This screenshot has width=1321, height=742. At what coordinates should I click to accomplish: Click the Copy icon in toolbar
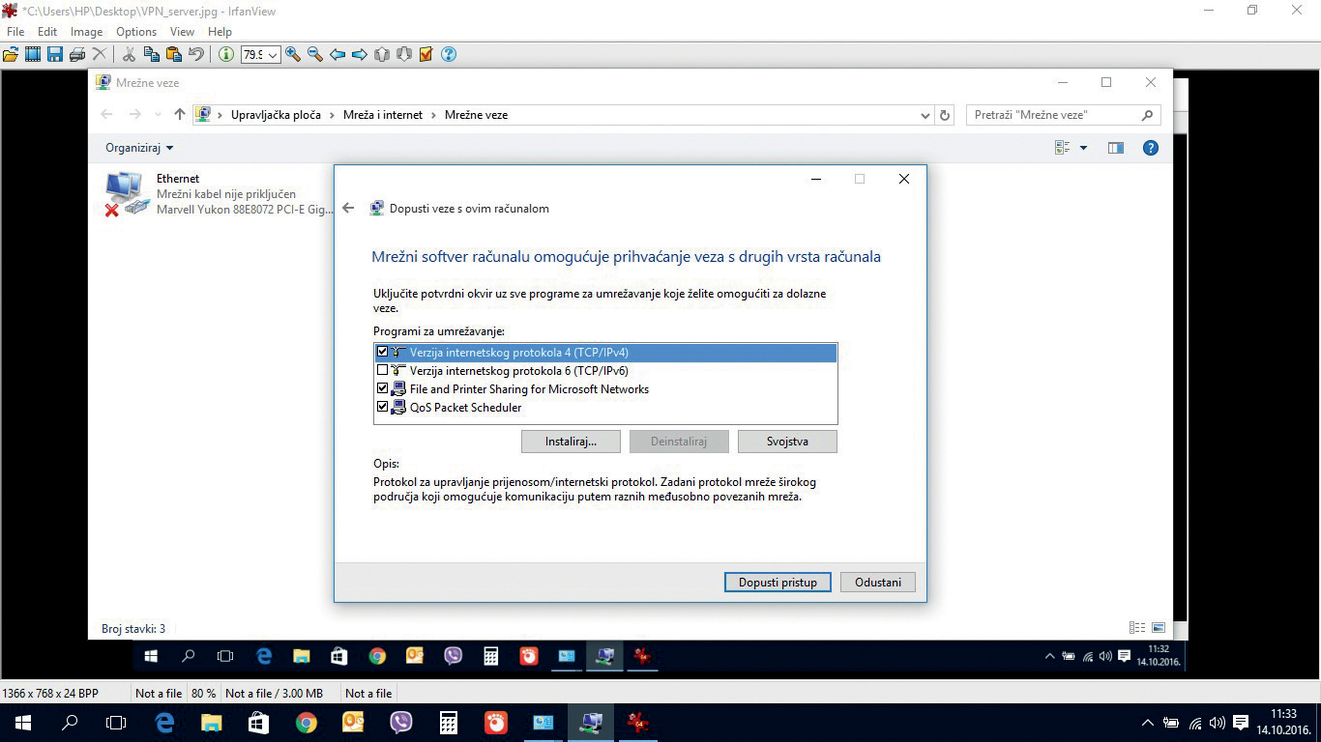click(151, 55)
